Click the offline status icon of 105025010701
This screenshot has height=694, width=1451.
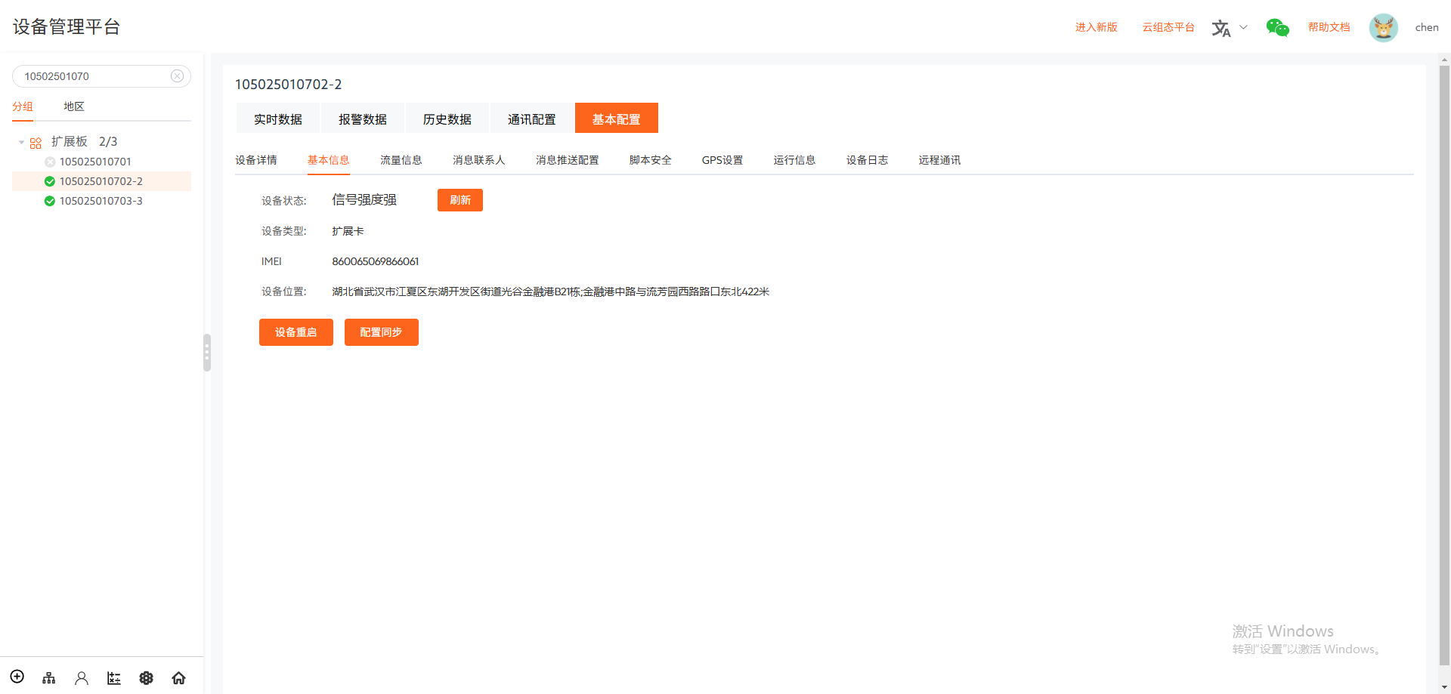tap(50, 162)
